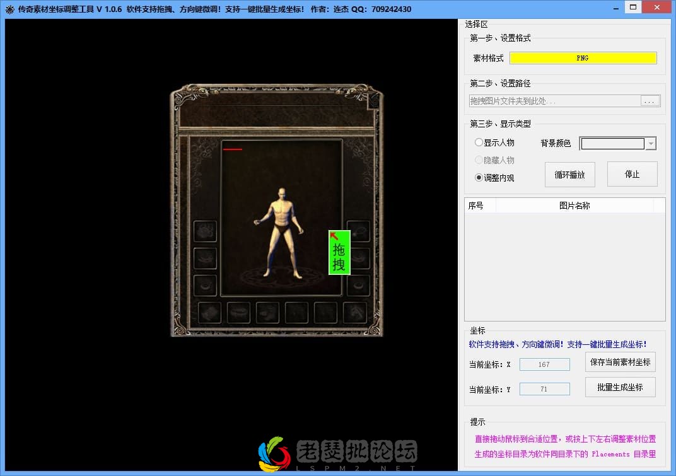Image resolution: width=676 pixels, height=476 pixels.
Task: Open the 背景颜色 color dropdown
Action: click(x=650, y=143)
